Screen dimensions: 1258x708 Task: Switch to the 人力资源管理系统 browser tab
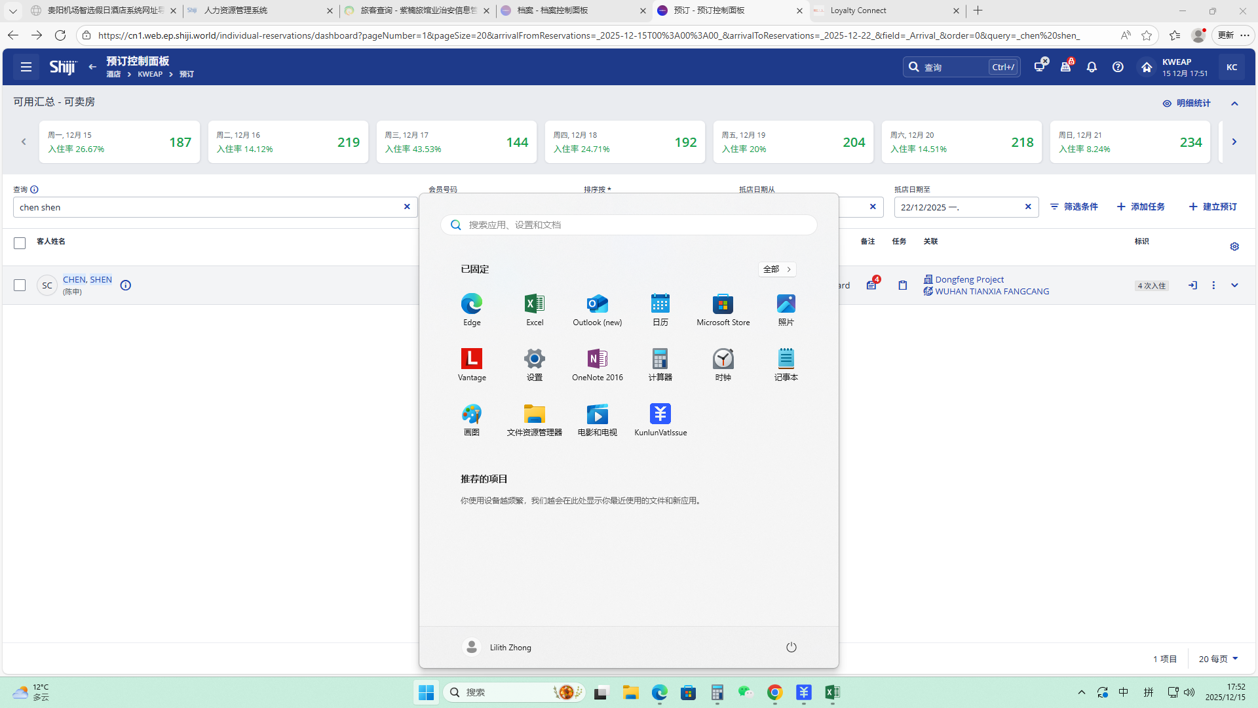coord(236,10)
